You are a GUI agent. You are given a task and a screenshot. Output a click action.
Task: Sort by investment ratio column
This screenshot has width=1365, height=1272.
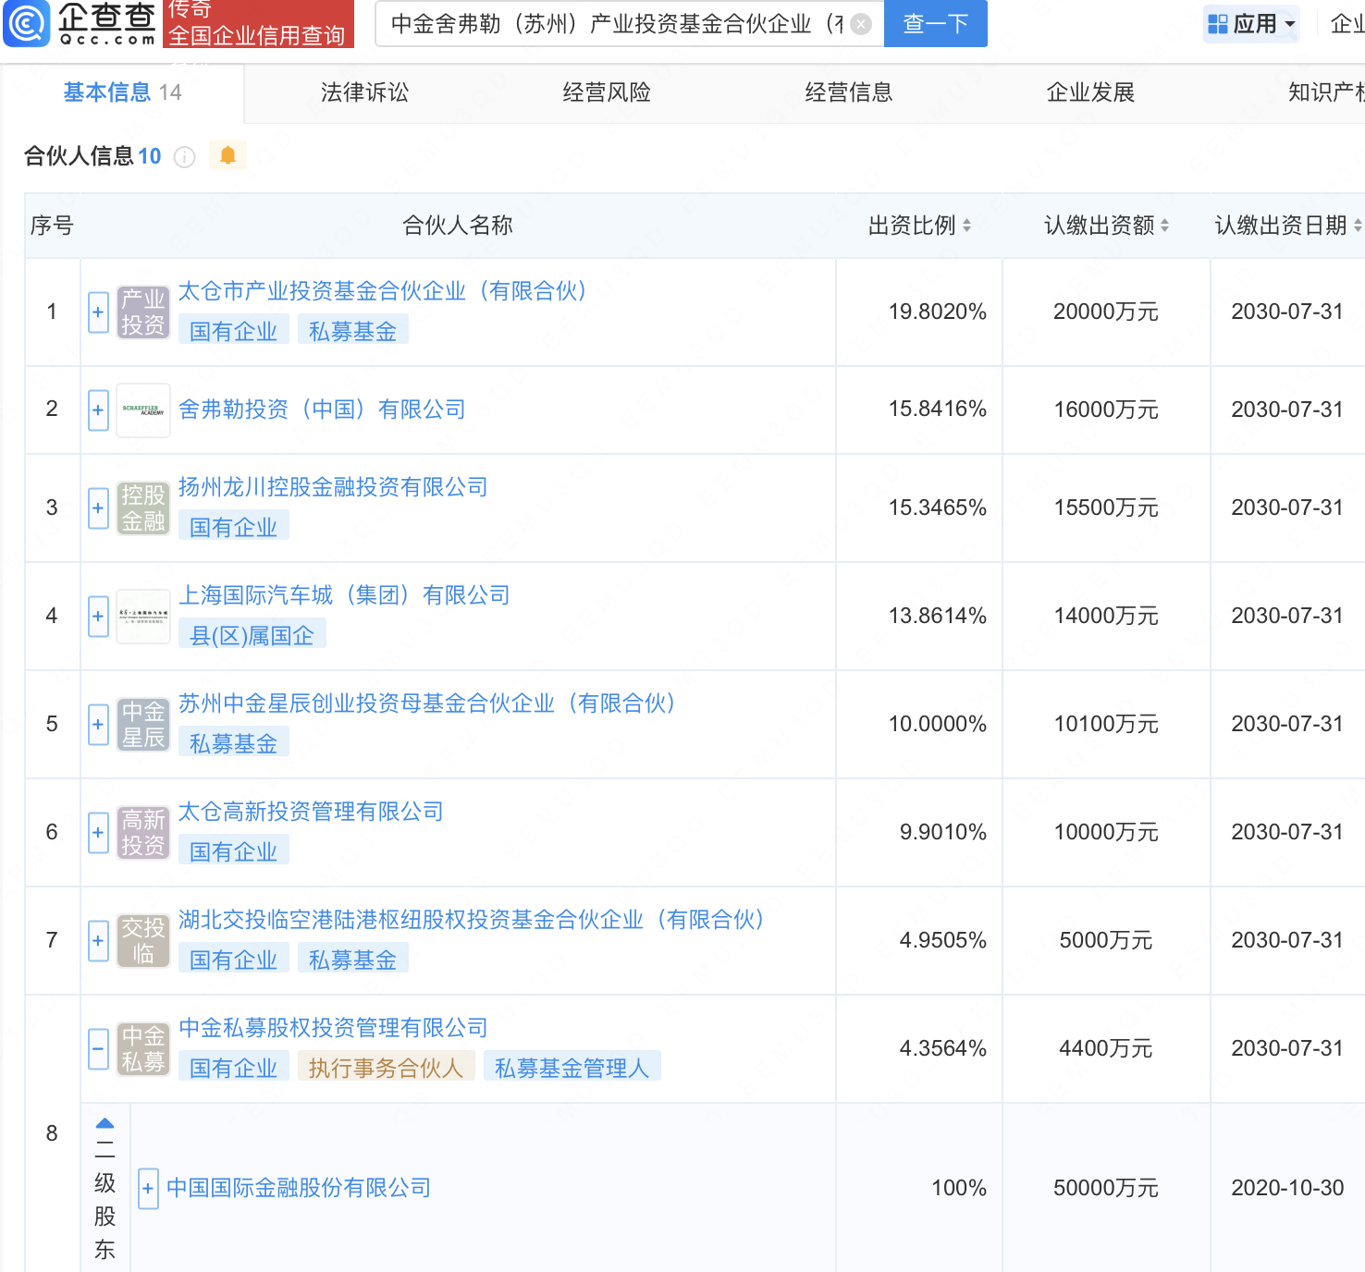click(x=966, y=226)
